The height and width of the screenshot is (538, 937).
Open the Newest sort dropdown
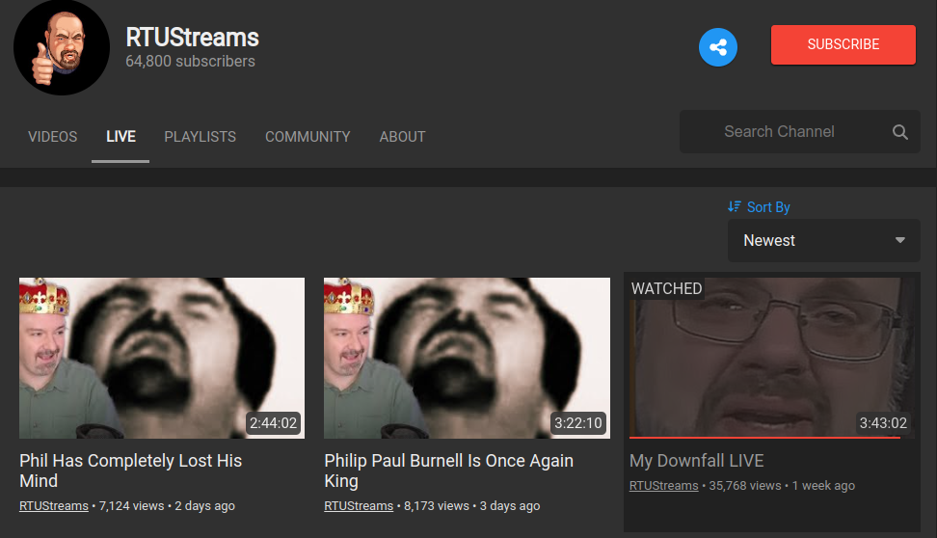pyautogui.click(x=823, y=240)
